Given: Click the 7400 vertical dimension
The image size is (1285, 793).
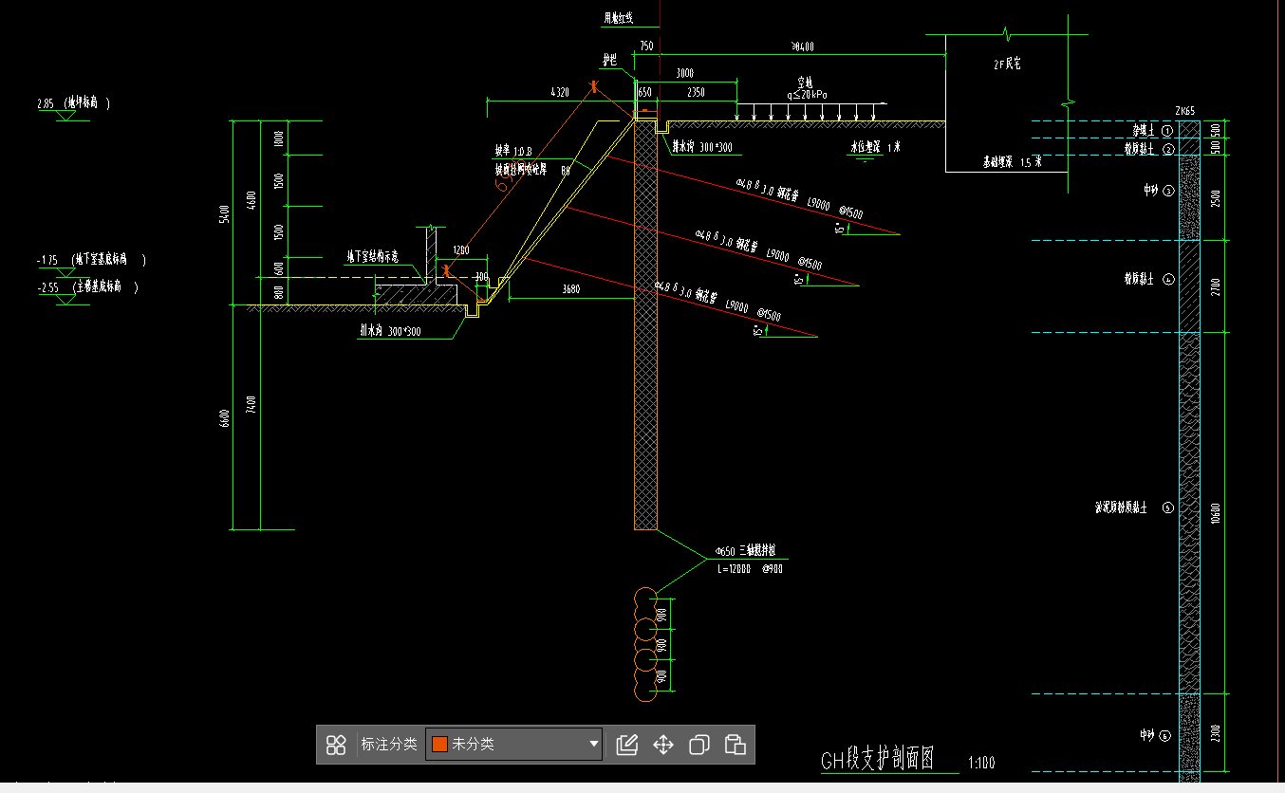Looking at the screenshot, I should pos(251,405).
